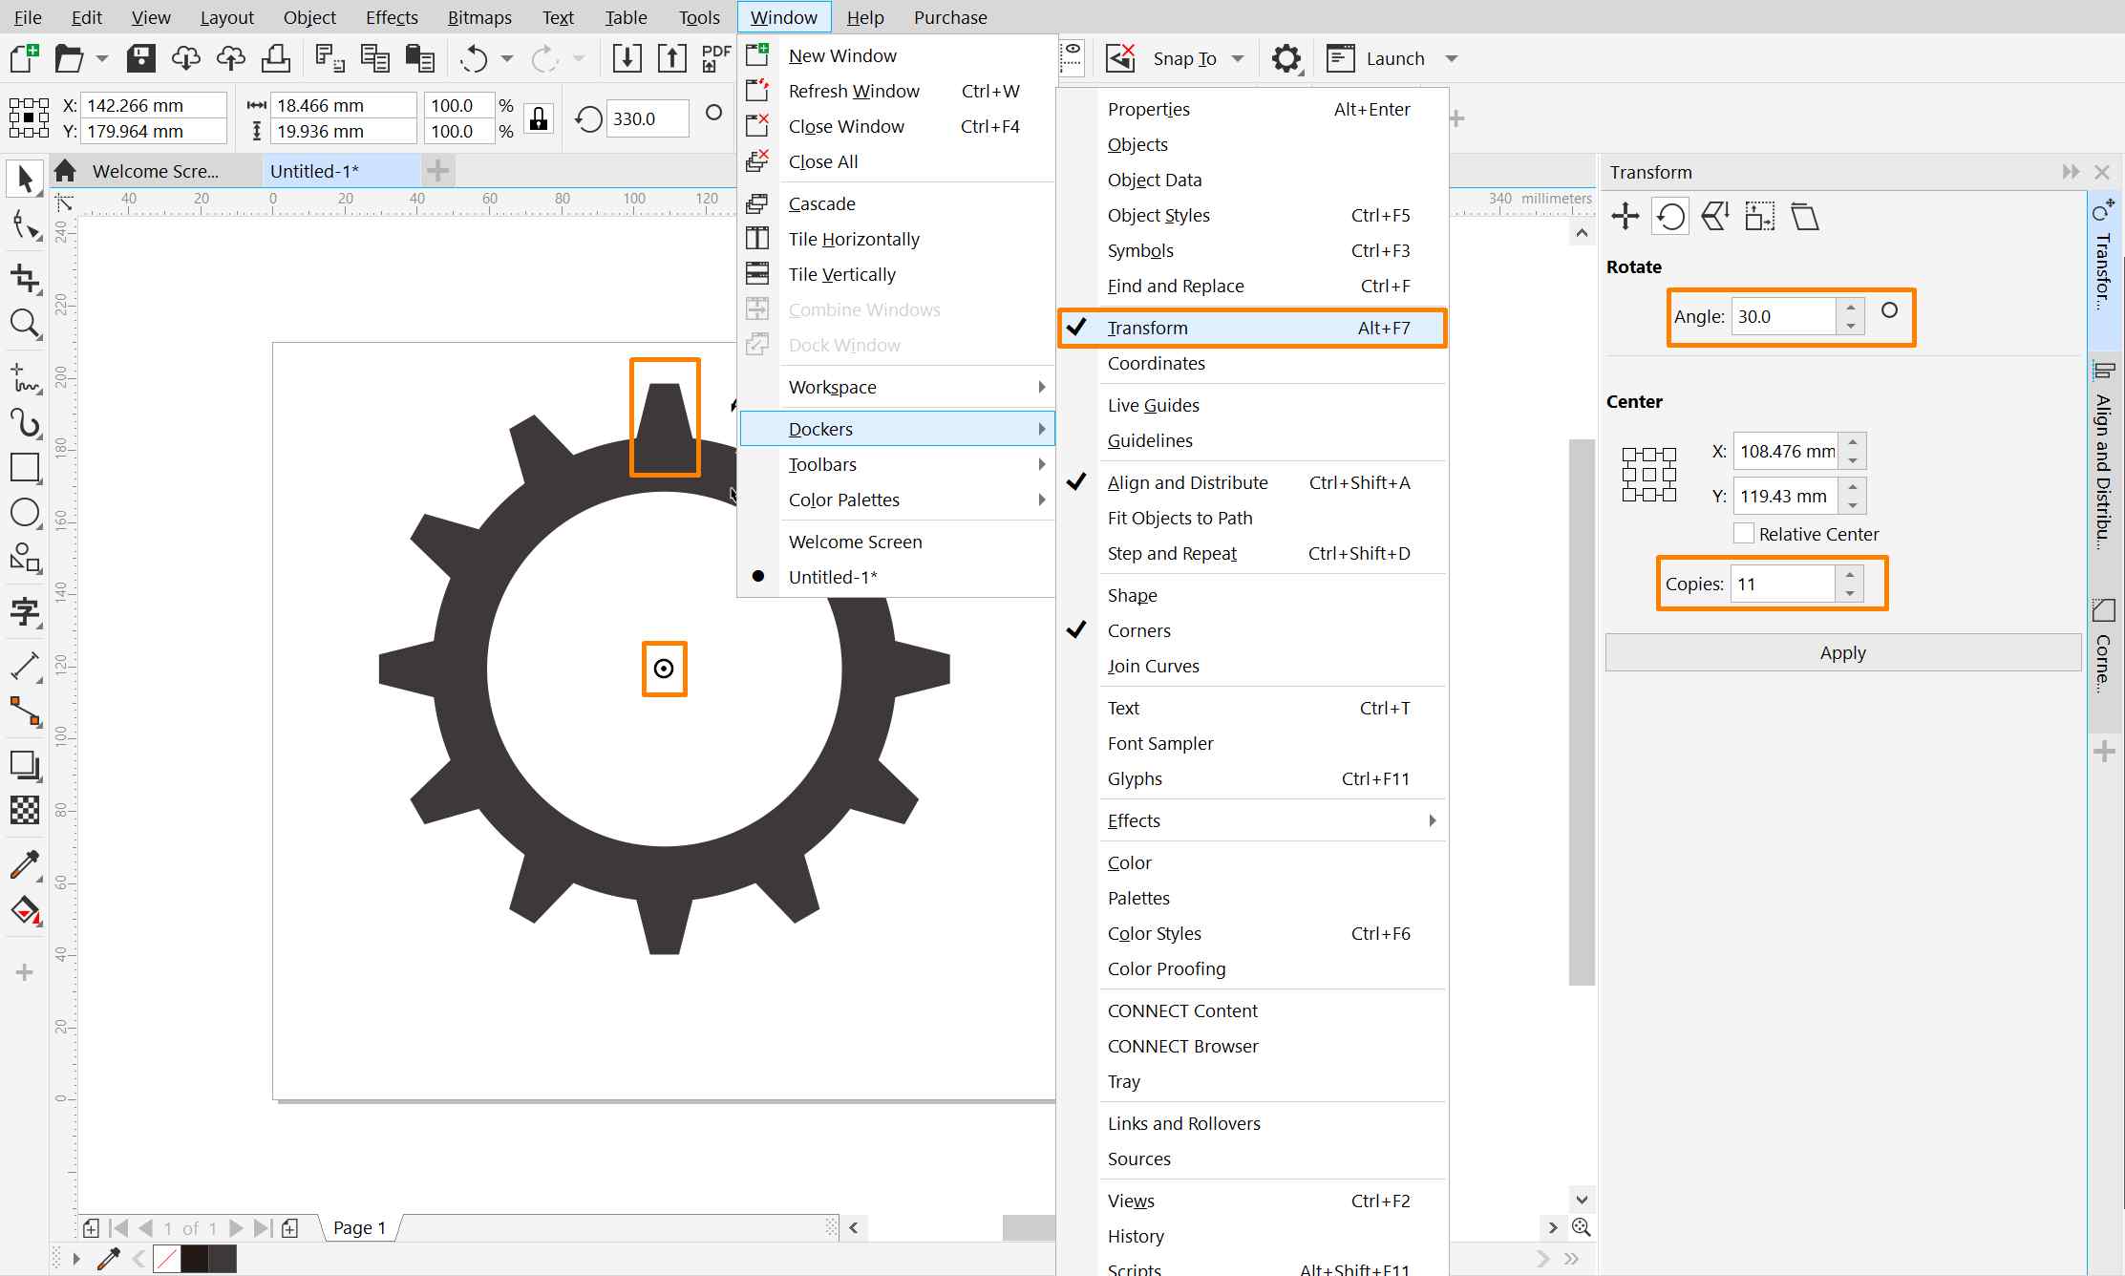Select the Rectangle tool
This screenshot has width=2125, height=1276.
[25, 467]
